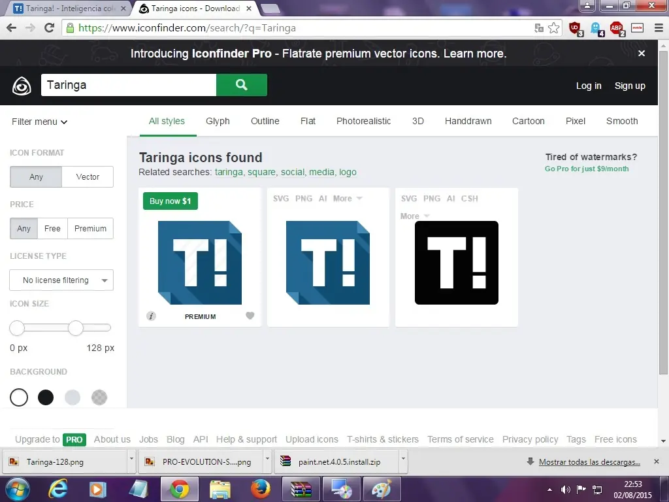The height and width of the screenshot is (502, 669).
Task: Switch to the Flat style tab
Action: coord(308,121)
